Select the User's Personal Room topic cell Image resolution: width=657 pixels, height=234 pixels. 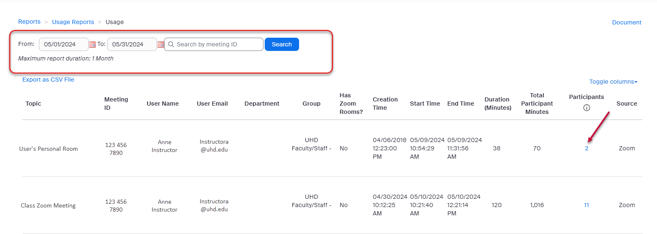coord(48,149)
